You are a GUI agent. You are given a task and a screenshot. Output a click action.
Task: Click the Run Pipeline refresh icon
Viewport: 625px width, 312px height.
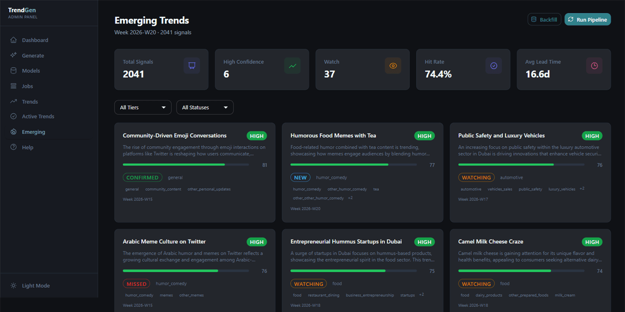(x=571, y=20)
